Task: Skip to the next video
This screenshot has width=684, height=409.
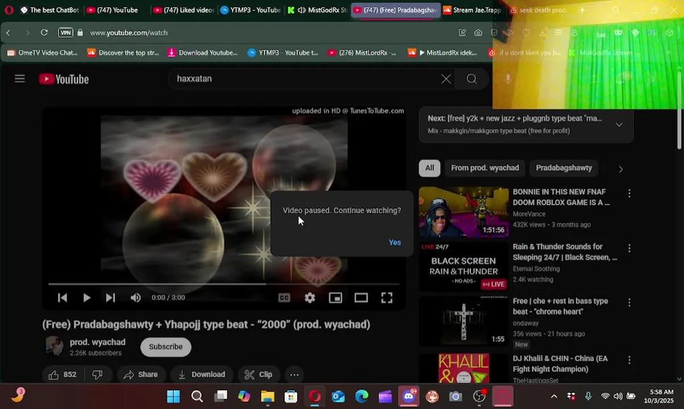Action: 110,298
